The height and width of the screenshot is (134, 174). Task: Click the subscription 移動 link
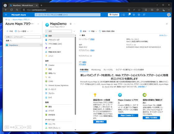coord(92,50)
